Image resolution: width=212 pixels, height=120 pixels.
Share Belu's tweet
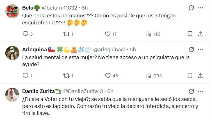[x=200, y=34]
